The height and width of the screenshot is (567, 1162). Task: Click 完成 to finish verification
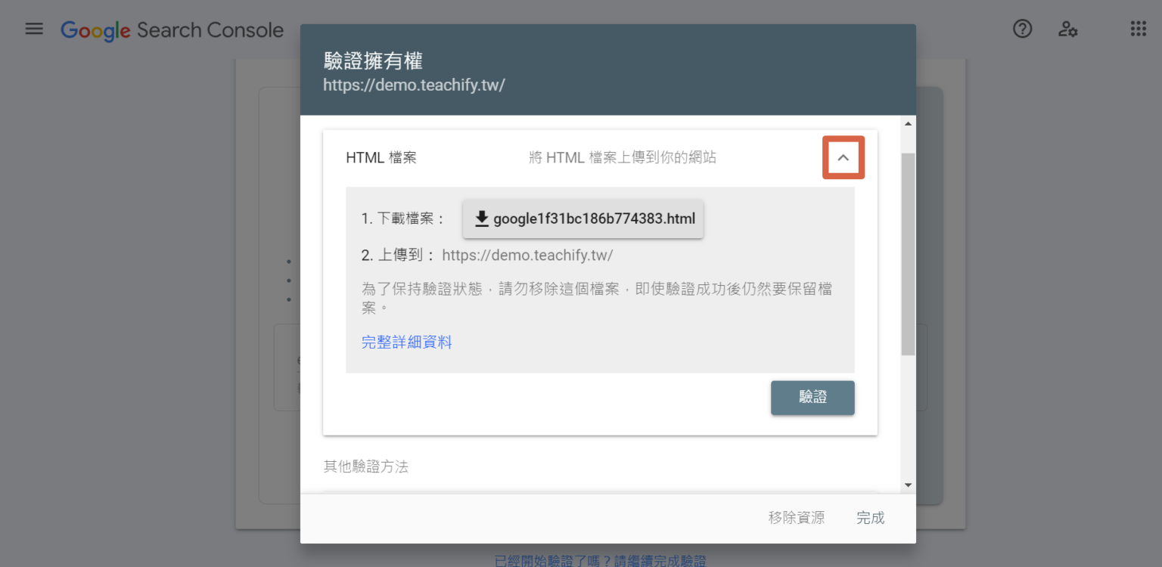(870, 518)
